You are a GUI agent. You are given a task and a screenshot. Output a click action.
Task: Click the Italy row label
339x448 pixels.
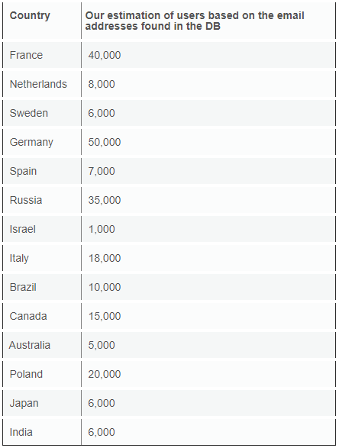(19, 258)
